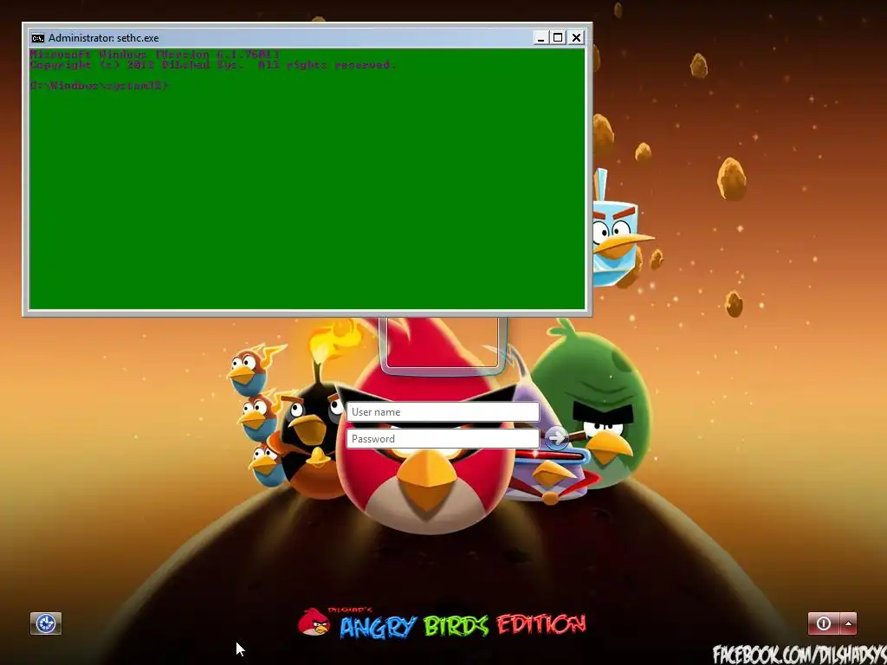Viewport: 887px width, 665px height.
Task: Click the C:\Windows\system32 prompt line
Action: 100,86
